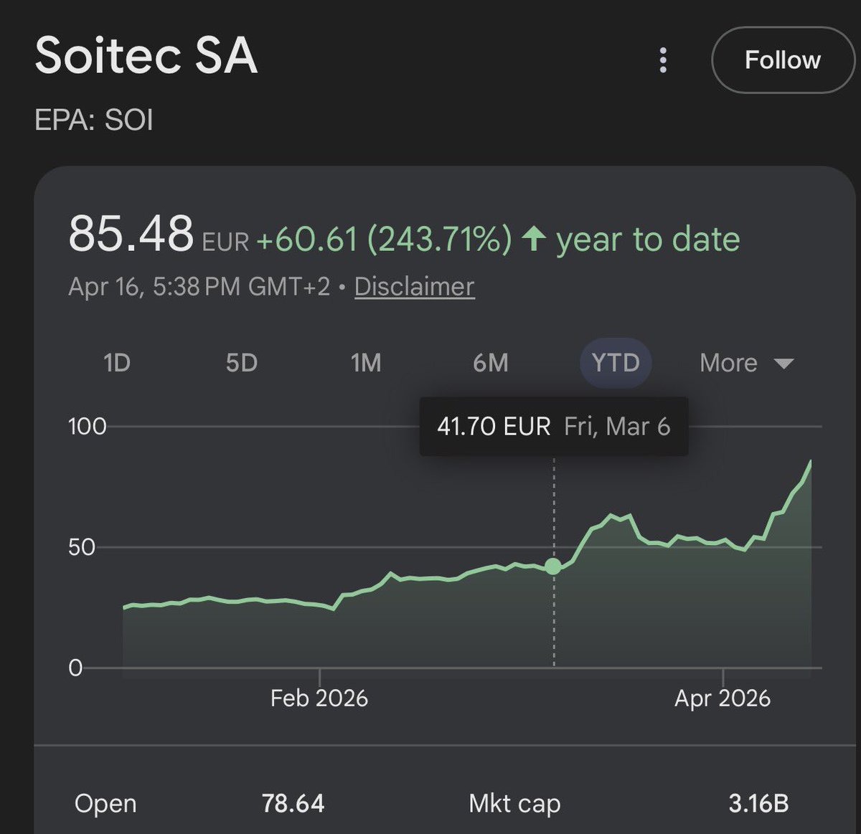Click the Apr 2026 axis label
Viewport: 861px width, 834px height.
(x=723, y=698)
